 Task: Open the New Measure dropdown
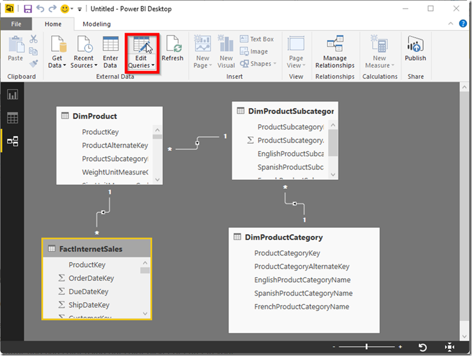coord(379,52)
